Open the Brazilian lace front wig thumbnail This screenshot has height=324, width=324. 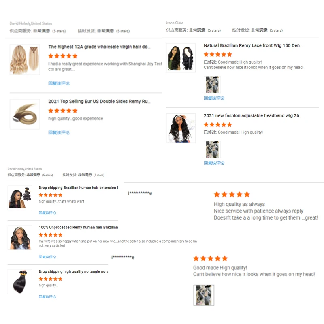coord(181,58)
